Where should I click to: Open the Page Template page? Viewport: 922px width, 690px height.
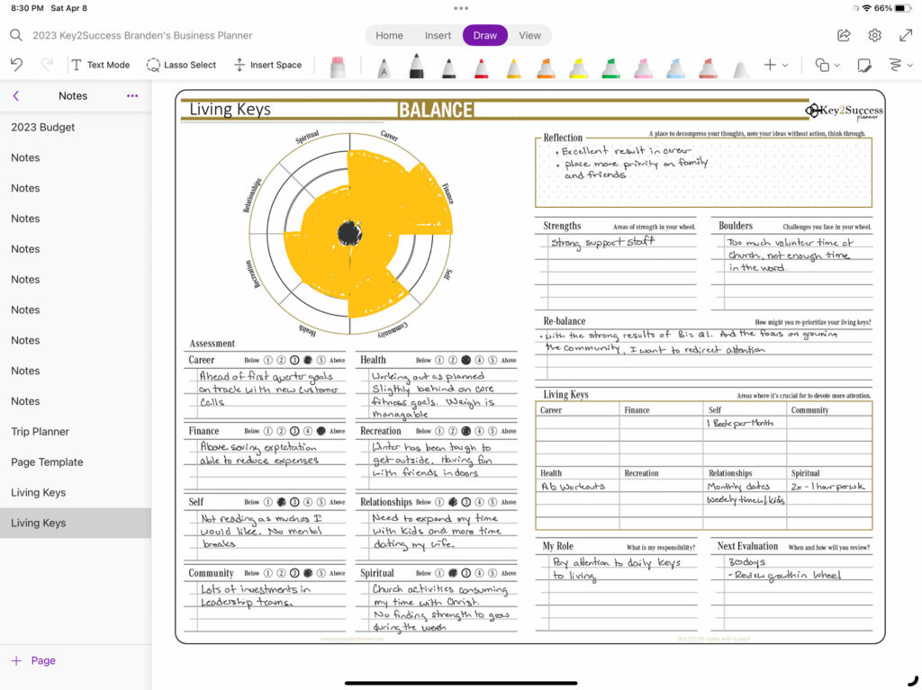coord(76,462)
